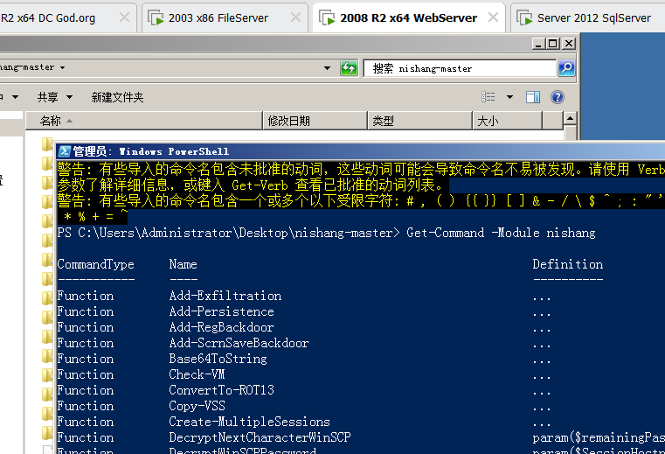The image size is (665, 454).
Task: Click the green refresh button beside address bar
Action: click(349, 68)
